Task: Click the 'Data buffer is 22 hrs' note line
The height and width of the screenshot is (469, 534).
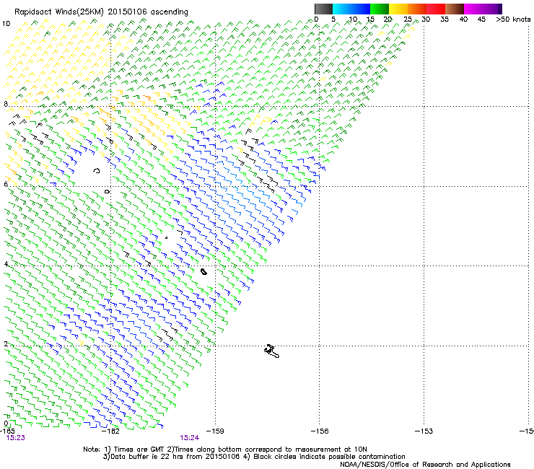Action: pyautogui.click(x=254, y=457)
